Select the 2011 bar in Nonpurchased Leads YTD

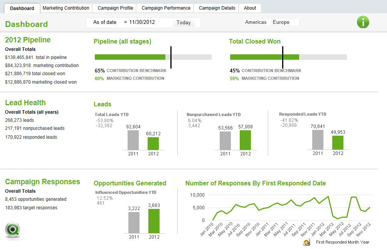tap(225, 141)
